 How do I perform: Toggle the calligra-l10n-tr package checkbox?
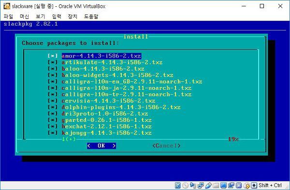(x=53, y=94)
